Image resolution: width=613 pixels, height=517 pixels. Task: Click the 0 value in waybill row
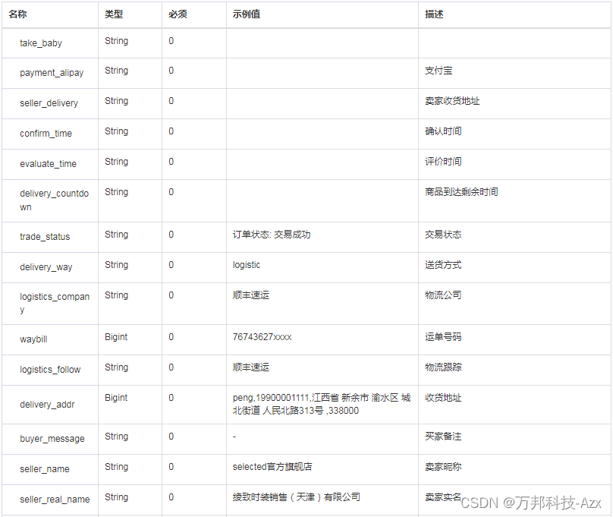(x=171, y=337)
